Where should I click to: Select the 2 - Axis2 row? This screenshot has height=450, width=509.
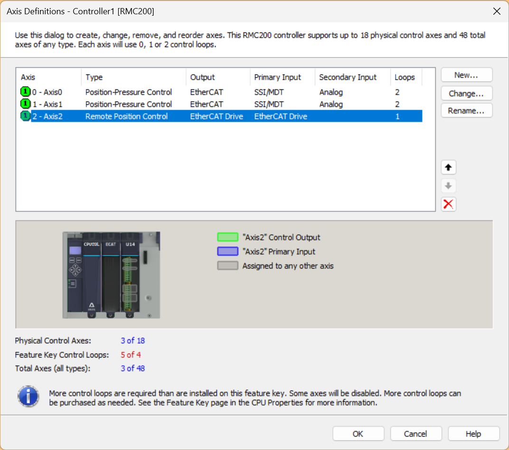[x=221, y=116]
